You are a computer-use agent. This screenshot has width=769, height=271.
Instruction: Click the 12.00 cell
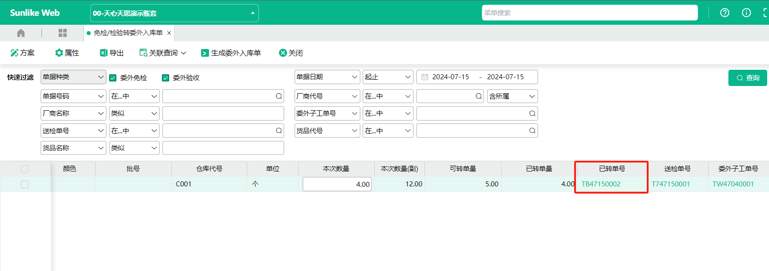(400, 184)
